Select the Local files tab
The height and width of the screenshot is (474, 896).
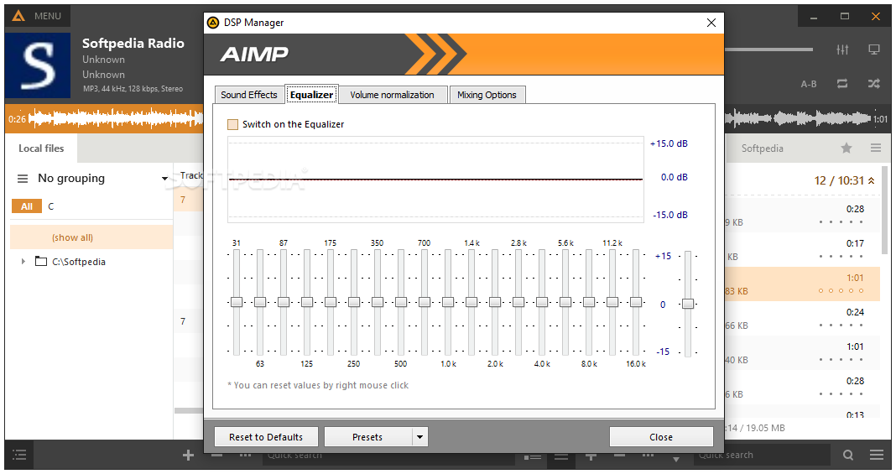[x=41, y=148]
